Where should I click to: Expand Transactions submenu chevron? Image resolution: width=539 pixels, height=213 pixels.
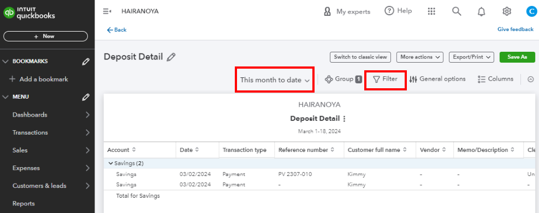88,132
